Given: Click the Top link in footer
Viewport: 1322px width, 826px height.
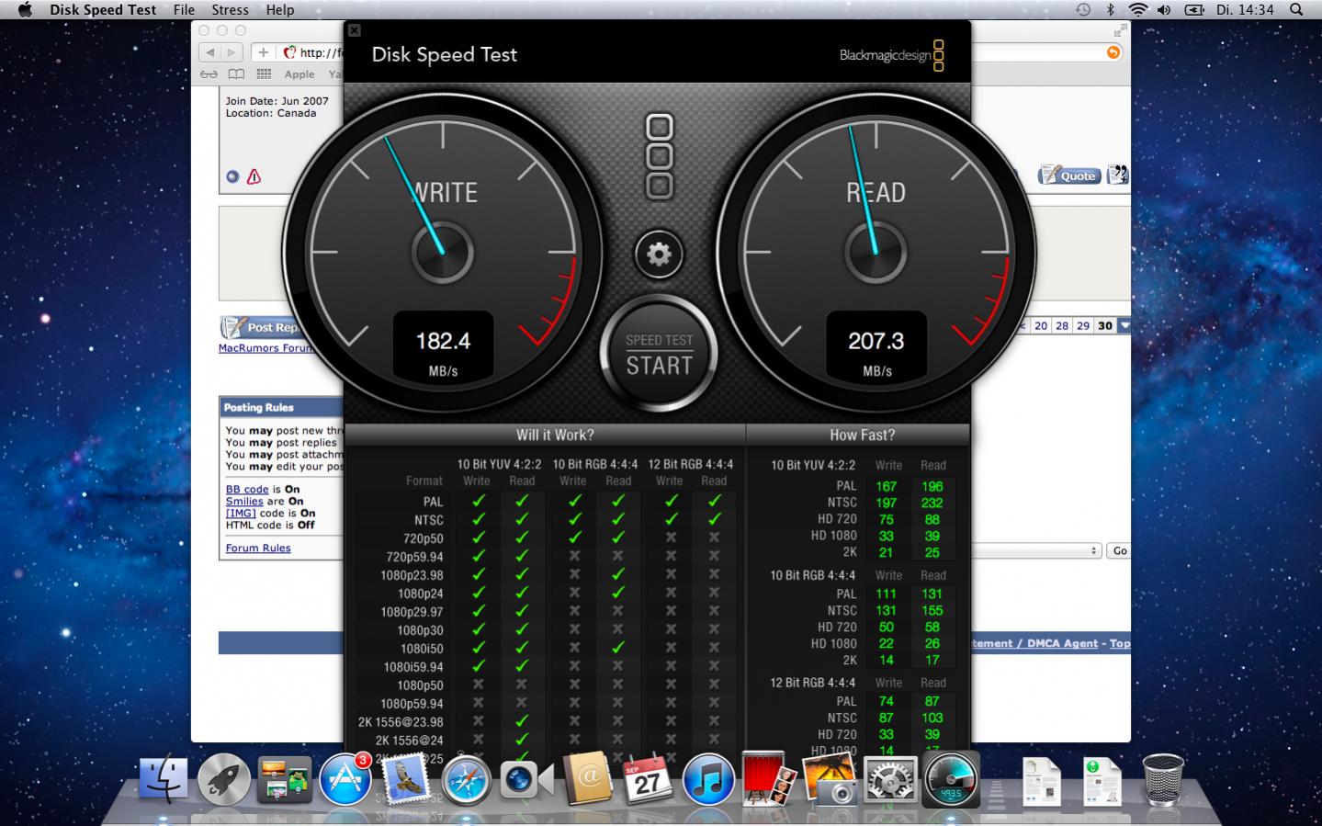Looking at the screenshot, I should (x=1120, y=643).
